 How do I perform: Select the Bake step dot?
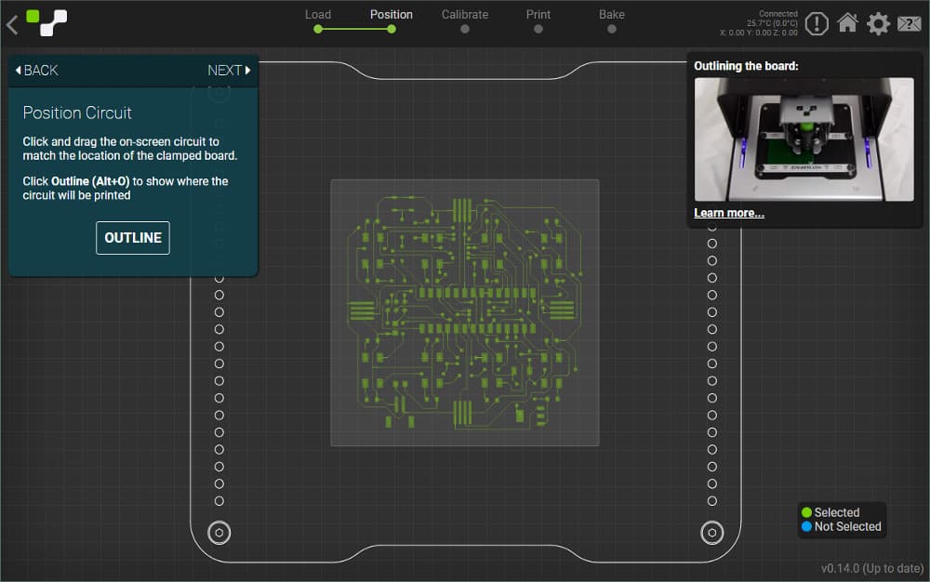coord(612,29)
